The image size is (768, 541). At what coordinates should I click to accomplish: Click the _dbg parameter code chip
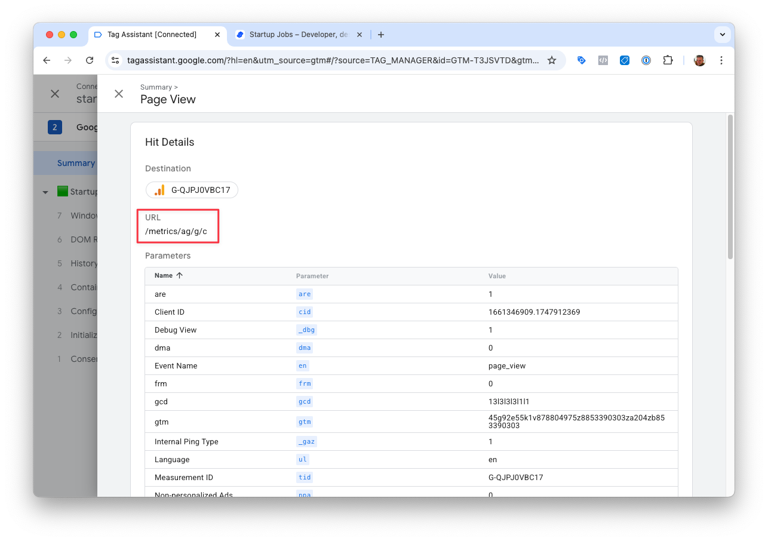click(306, 330)
